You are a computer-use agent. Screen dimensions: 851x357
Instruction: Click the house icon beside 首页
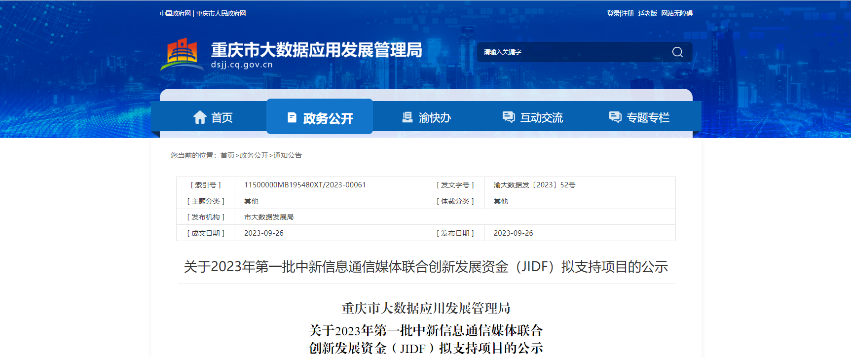[x=200, y=117]
